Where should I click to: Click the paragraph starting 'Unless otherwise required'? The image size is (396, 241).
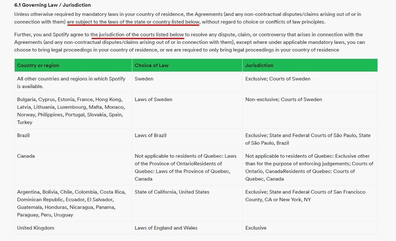click(x=188, y=18)
